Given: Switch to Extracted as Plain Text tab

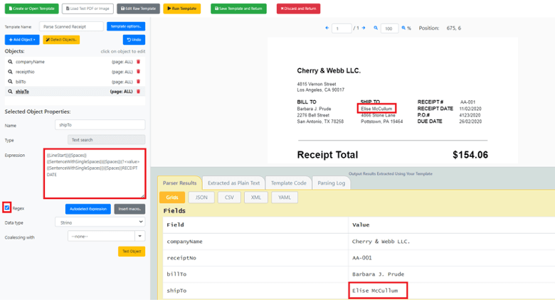Looking at the screenshot, I should (233, 183).
